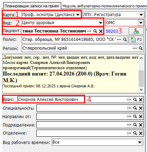Clear the Подразделение field with X

pos(141,125)
